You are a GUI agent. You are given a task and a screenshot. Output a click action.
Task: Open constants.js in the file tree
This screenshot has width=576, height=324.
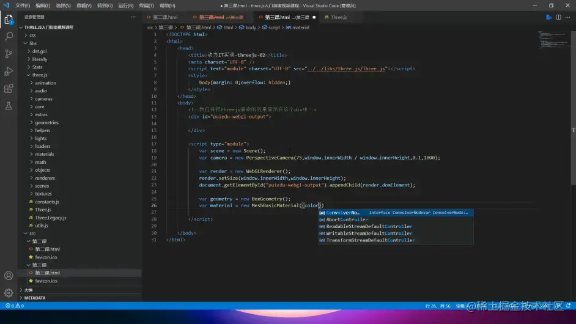coord(47,202)
